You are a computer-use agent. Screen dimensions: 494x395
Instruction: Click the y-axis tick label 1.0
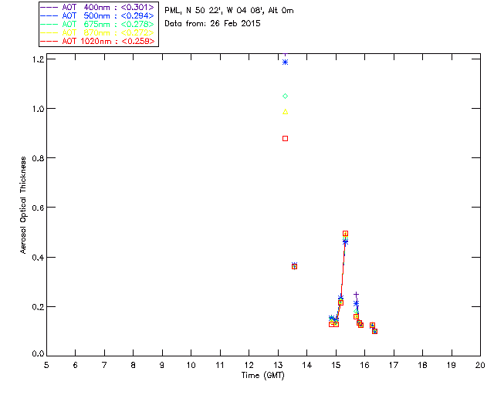(x=38, y=109)
